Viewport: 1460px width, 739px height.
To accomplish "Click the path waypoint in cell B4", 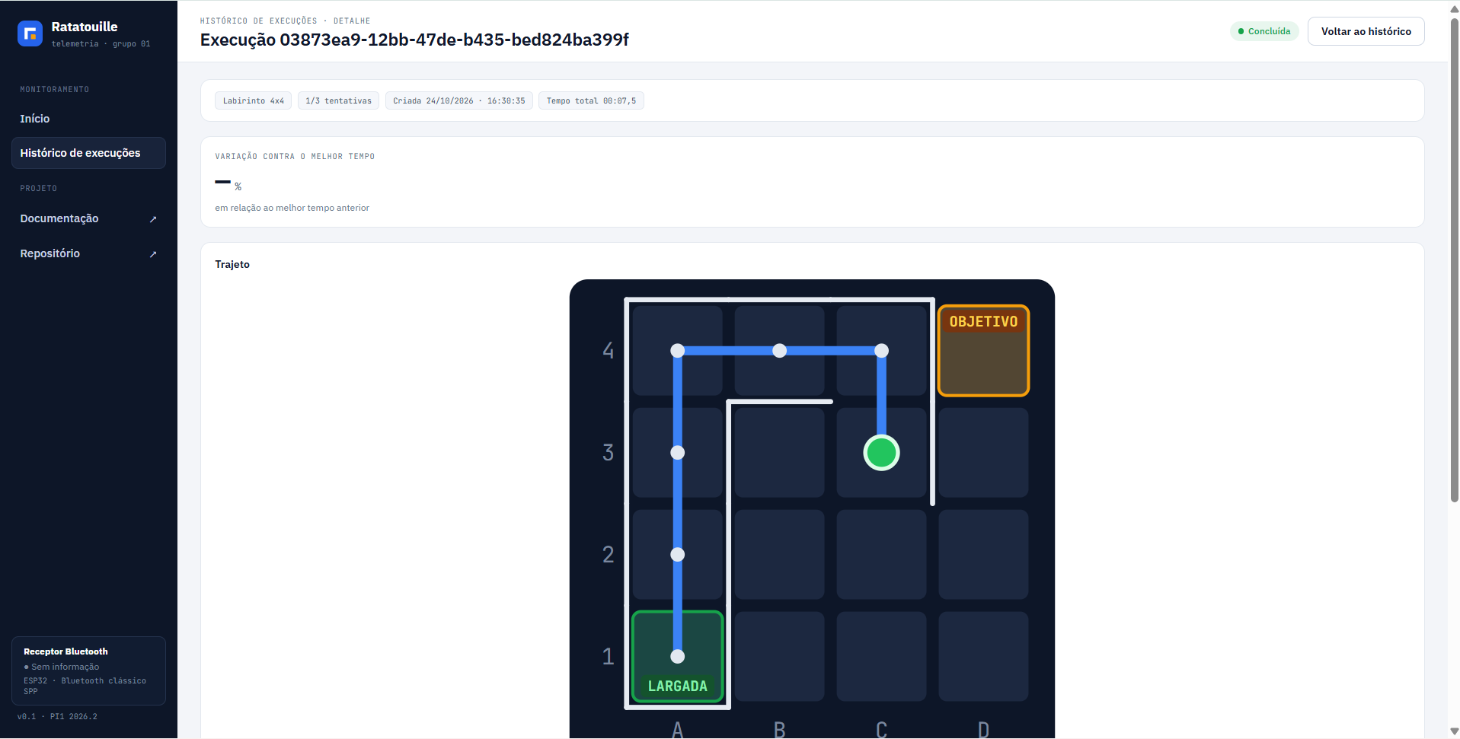I will coord(779,351).
